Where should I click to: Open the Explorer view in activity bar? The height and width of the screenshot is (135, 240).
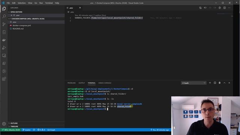[x=4, y=9]
